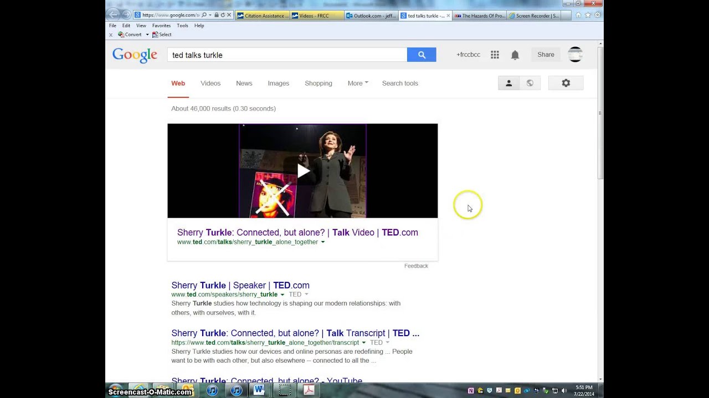Expand the More dropdown
The image size is (709, 398).
pyautogui.click(x=358, y=83)
